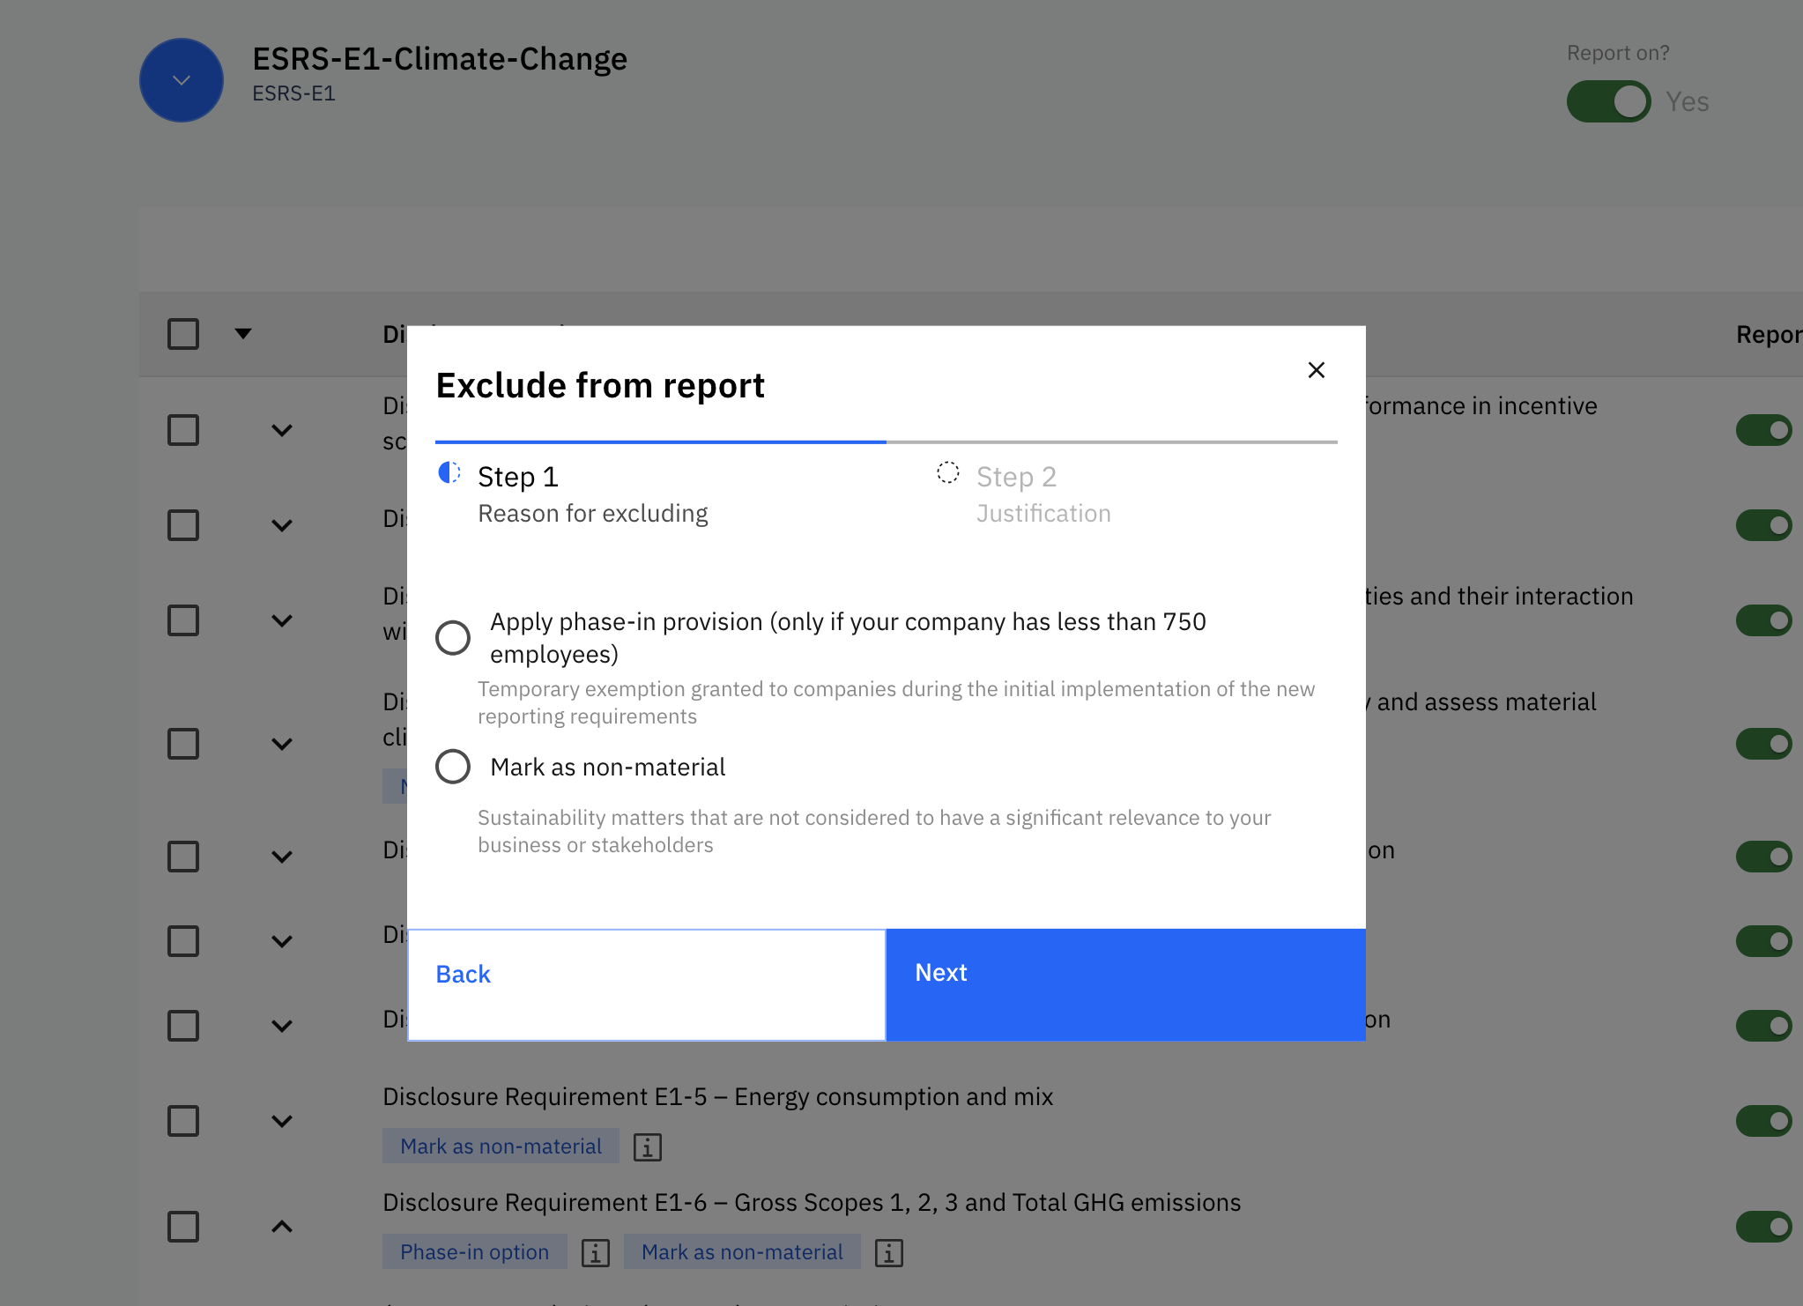Click info icon after E1-6 Mark as non-material

(888, 1252)
